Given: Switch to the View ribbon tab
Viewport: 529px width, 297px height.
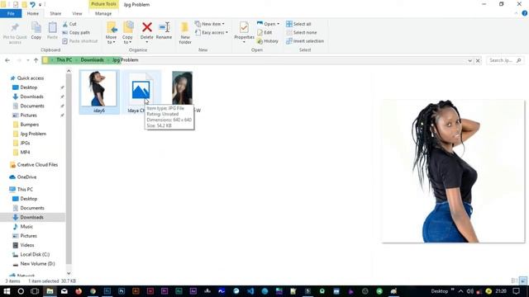Looking at the screenshot, I should click(77, 13).
